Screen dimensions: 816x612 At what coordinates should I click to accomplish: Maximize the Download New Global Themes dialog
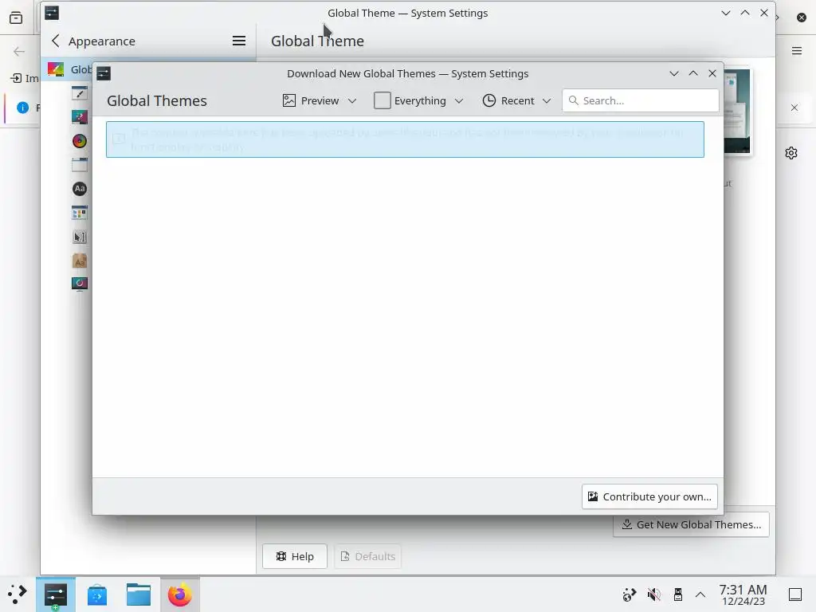[693, 73]
